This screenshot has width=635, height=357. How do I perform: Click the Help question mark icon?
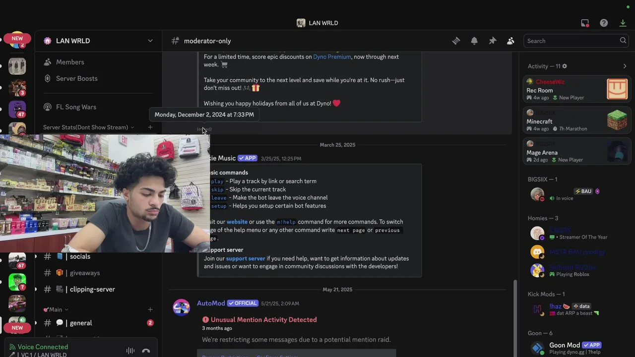[604, 23]
